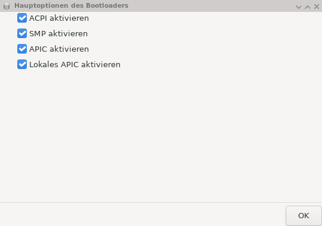Click the word "ACPI" in the first option
Screen dimensions: 322x226
tap(38, 18)
